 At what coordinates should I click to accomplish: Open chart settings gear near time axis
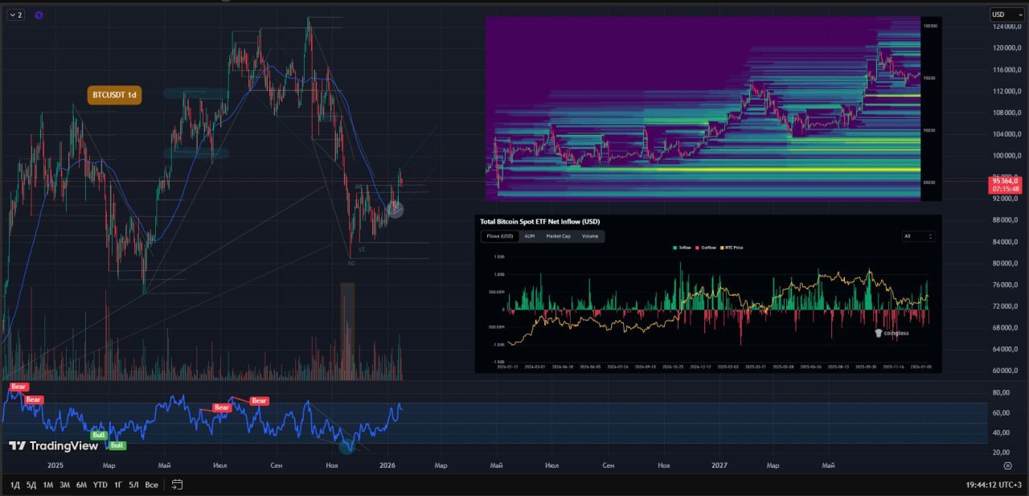pyautogui.click(x=1007, y=465)
